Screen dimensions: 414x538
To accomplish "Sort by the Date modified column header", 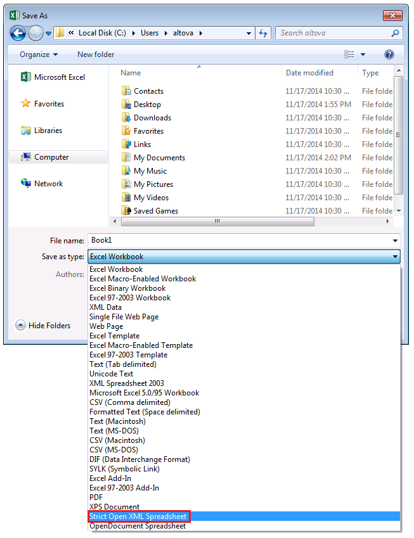I will click(x=309, y=73).
